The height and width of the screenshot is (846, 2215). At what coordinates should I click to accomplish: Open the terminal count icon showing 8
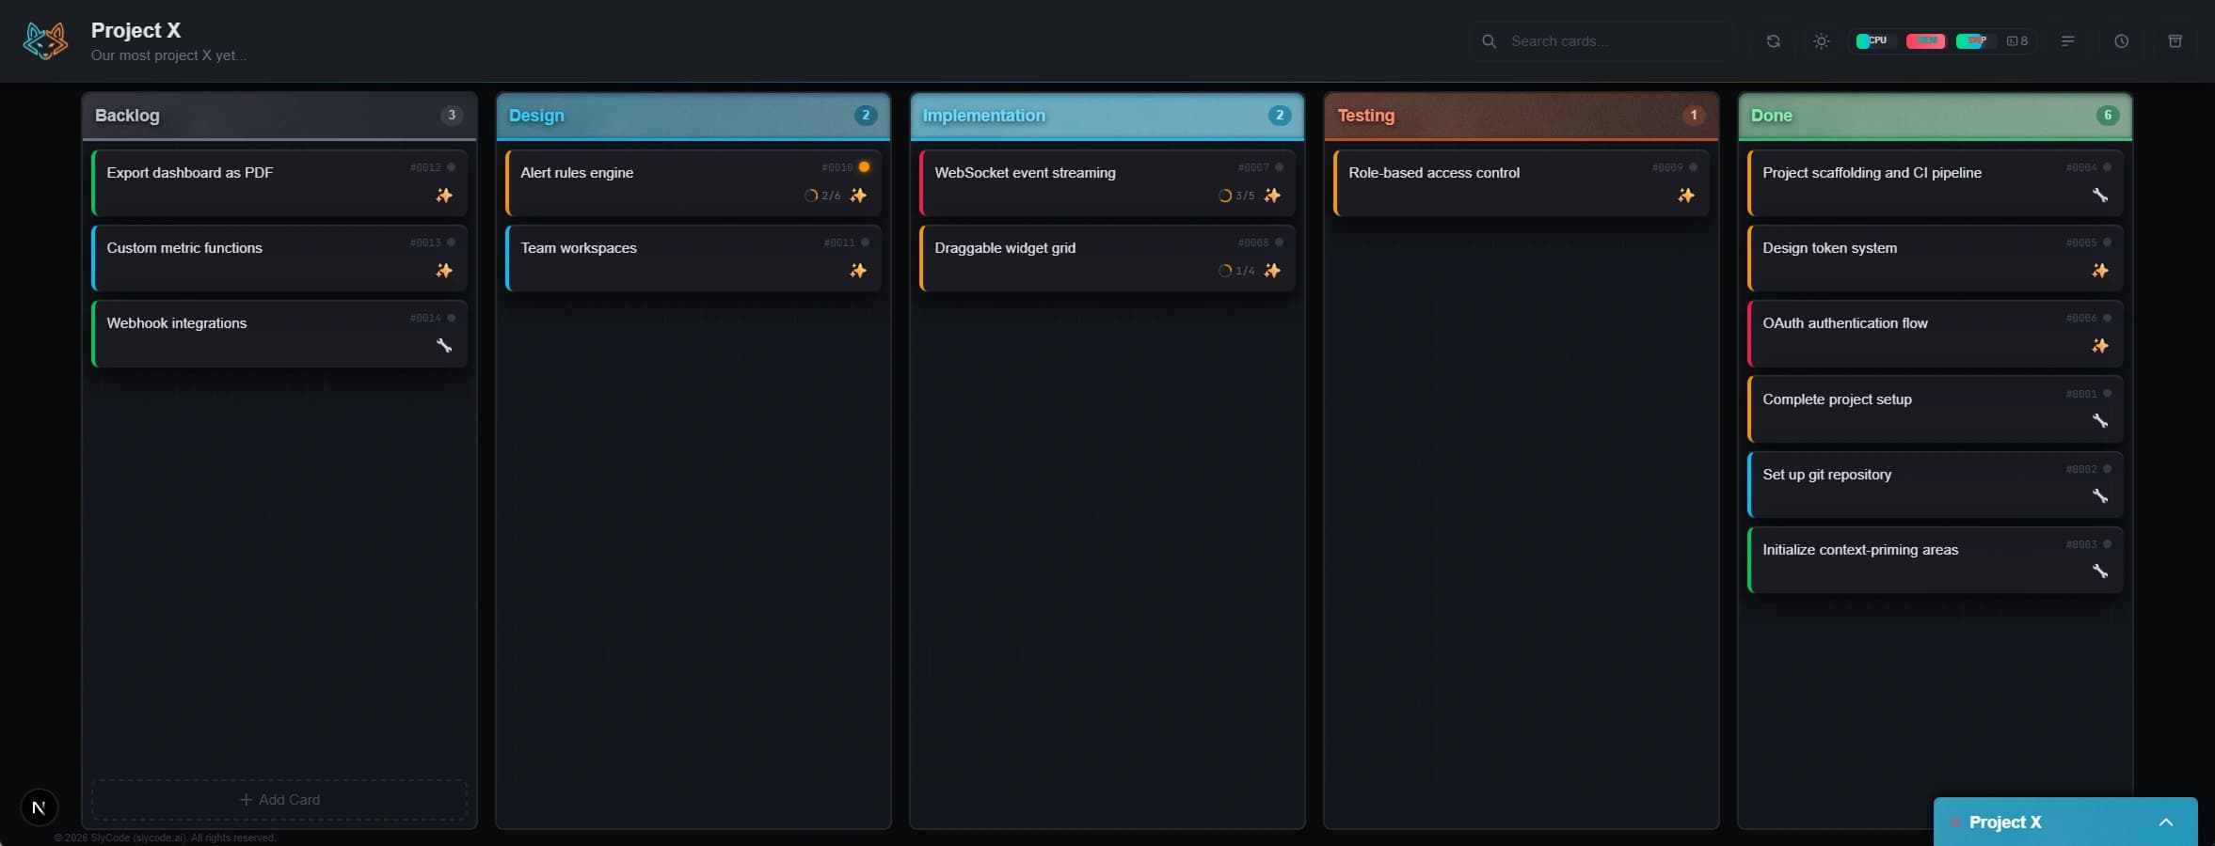(2017, 41)
